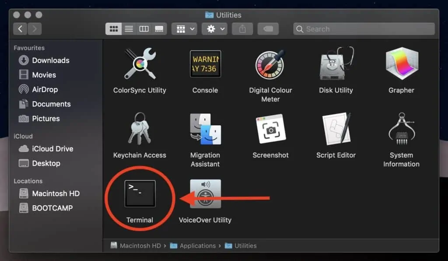Click the Share toolbar button
The height and width of the screenshot is (261, 448).
(242, 29)
